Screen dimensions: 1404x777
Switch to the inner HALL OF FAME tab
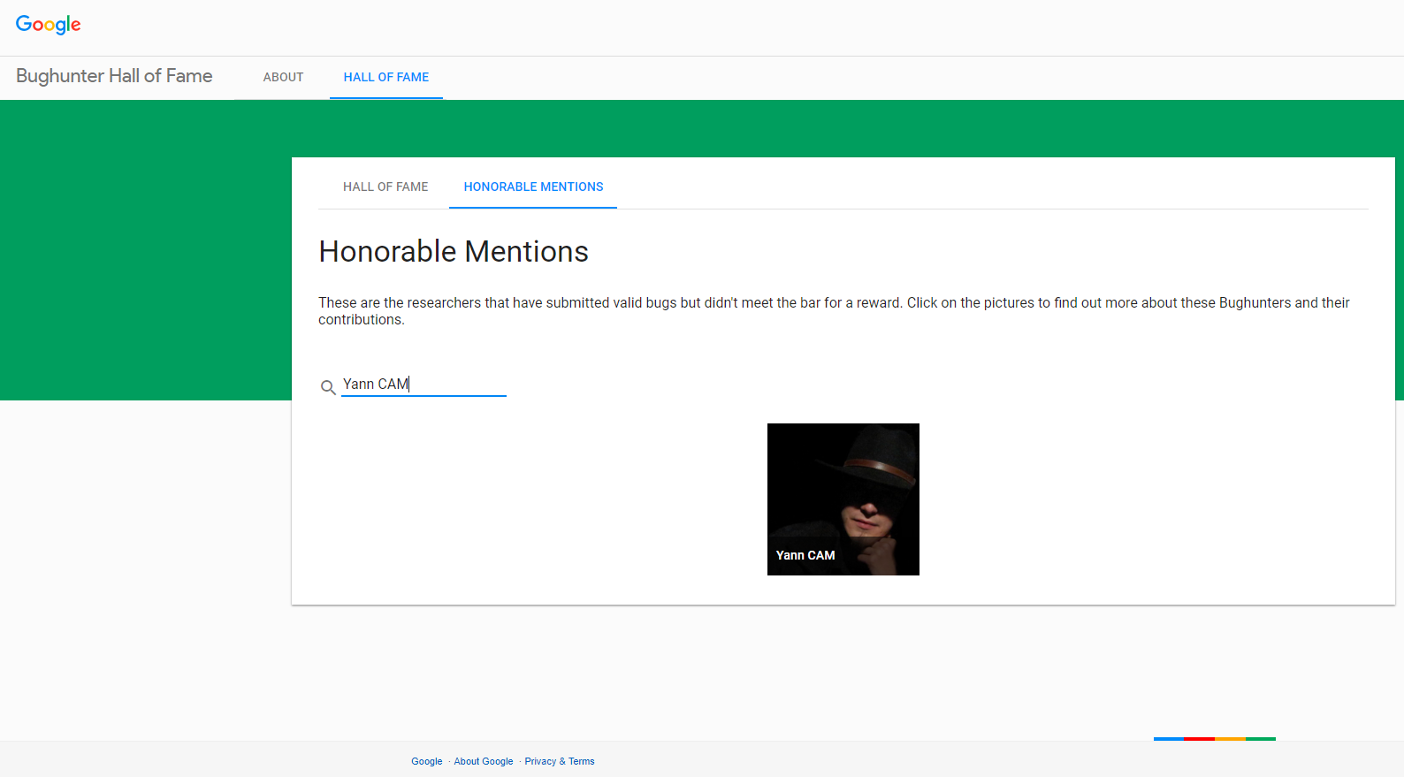tap(385, 187)
